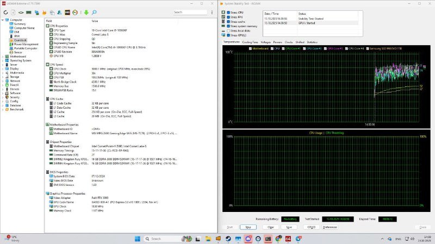Image resolution: width=435 pixels, height=244 pixels.
Task: Click the black OSD panel toolbar icon
Action: coord(67,12)
